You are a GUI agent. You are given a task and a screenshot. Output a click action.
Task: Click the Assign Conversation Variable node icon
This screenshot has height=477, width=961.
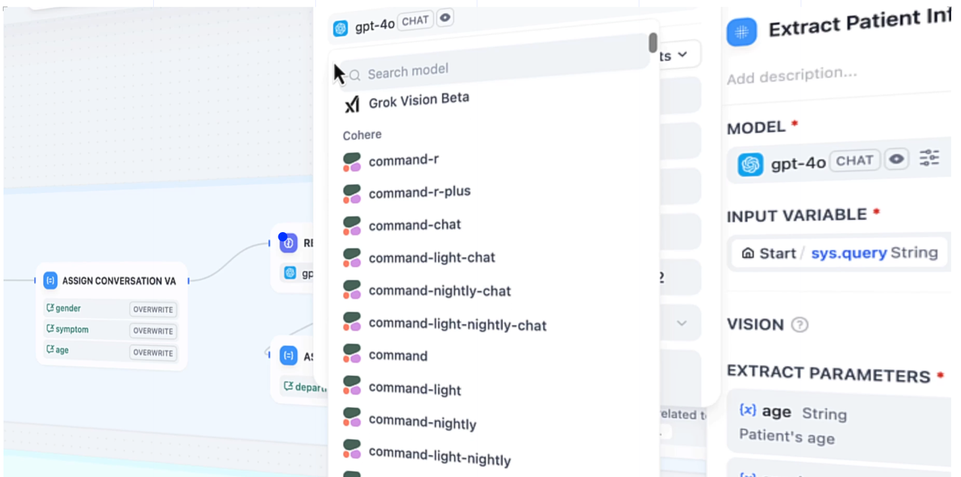click(x=50, y=281)
